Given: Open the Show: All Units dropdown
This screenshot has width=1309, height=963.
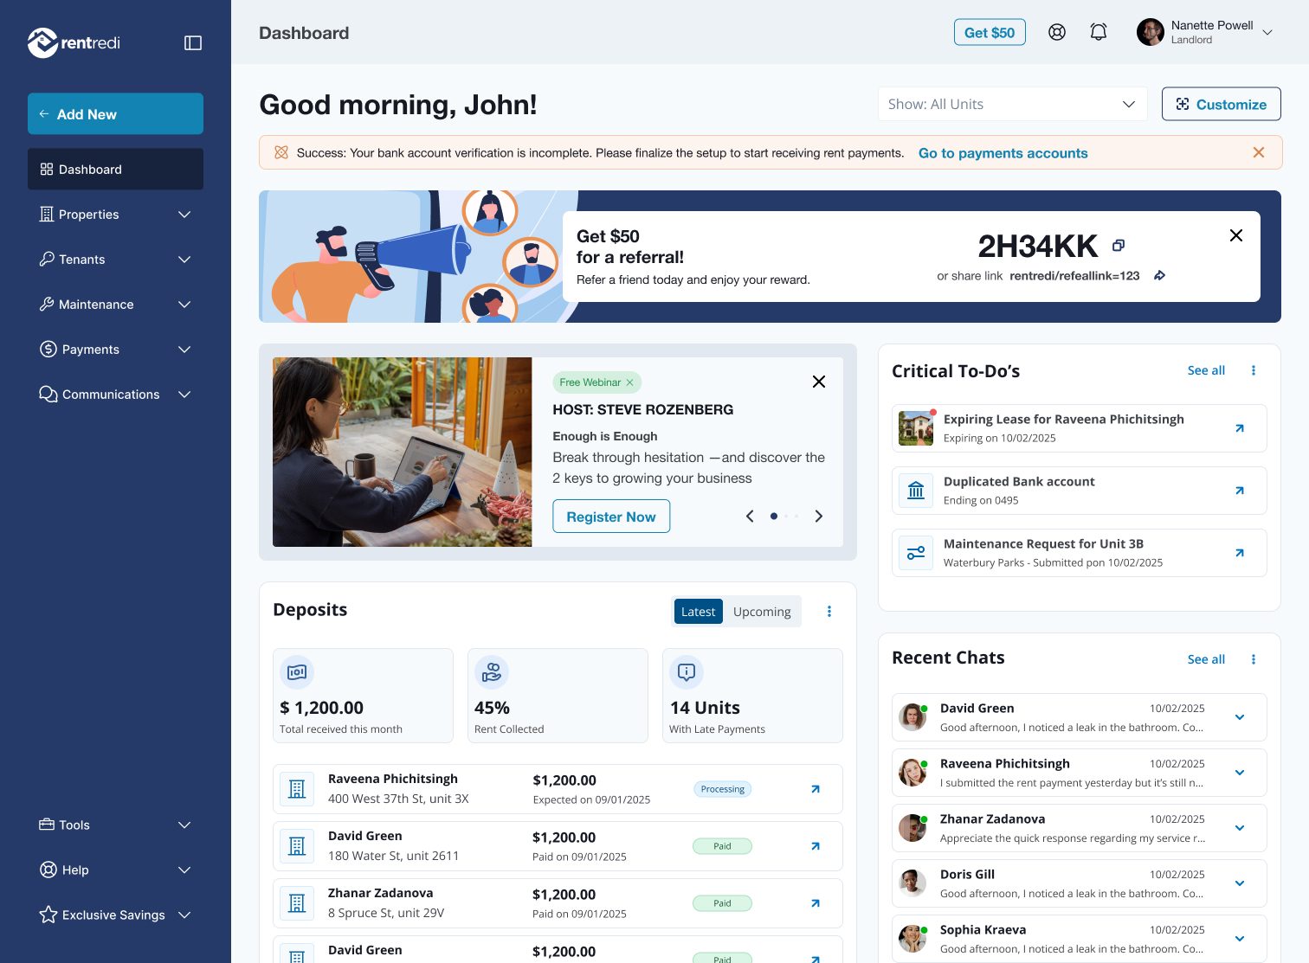Looking at the screenshot, I should pyautogui.click(x=1012, y=104).
